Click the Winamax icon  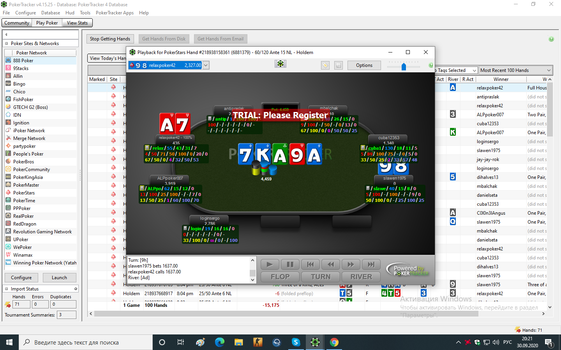pyautogui.click(x=8, y=255)
